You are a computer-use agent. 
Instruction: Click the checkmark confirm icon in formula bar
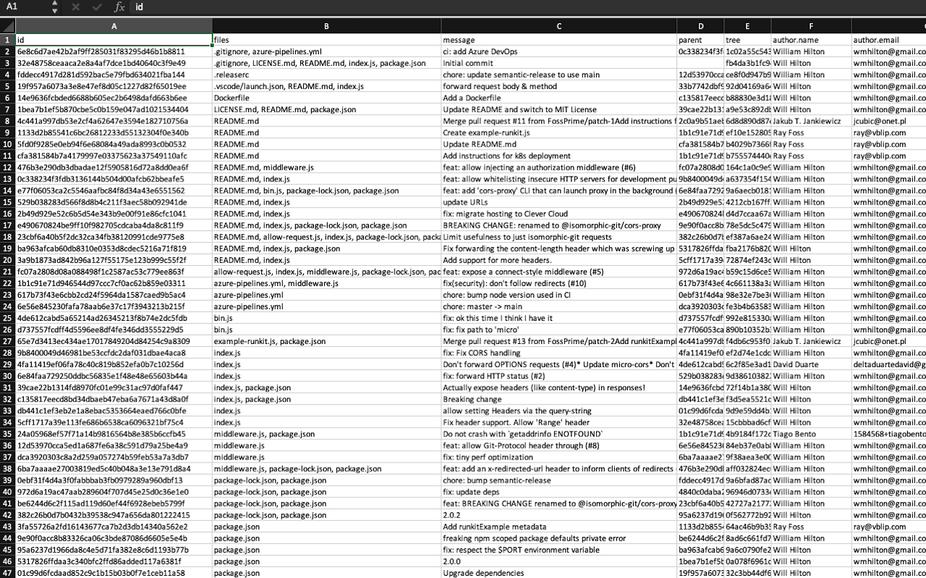coord(95,7)
